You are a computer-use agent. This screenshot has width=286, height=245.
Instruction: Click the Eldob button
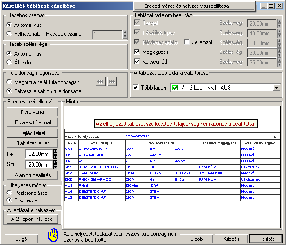pyautogui.click(x=197, y=239)
